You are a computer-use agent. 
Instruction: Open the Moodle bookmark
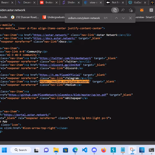(3, 17)
